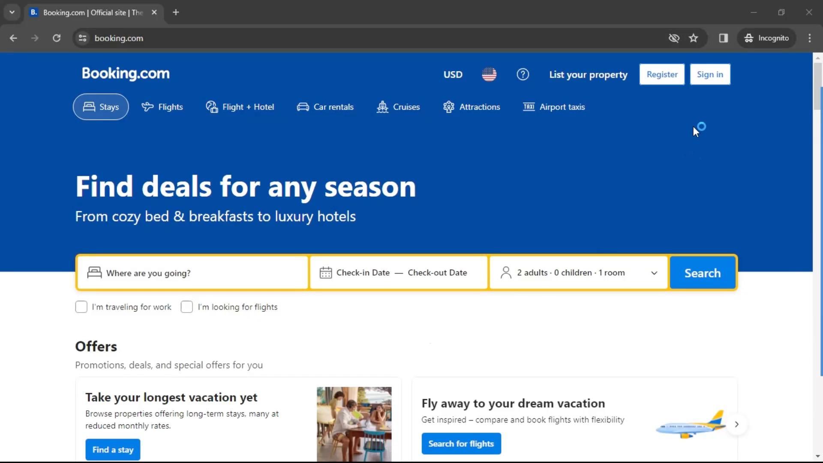The image size is (823, 463).
Task: Check I'm looking for flights
Action: [186, 307]
